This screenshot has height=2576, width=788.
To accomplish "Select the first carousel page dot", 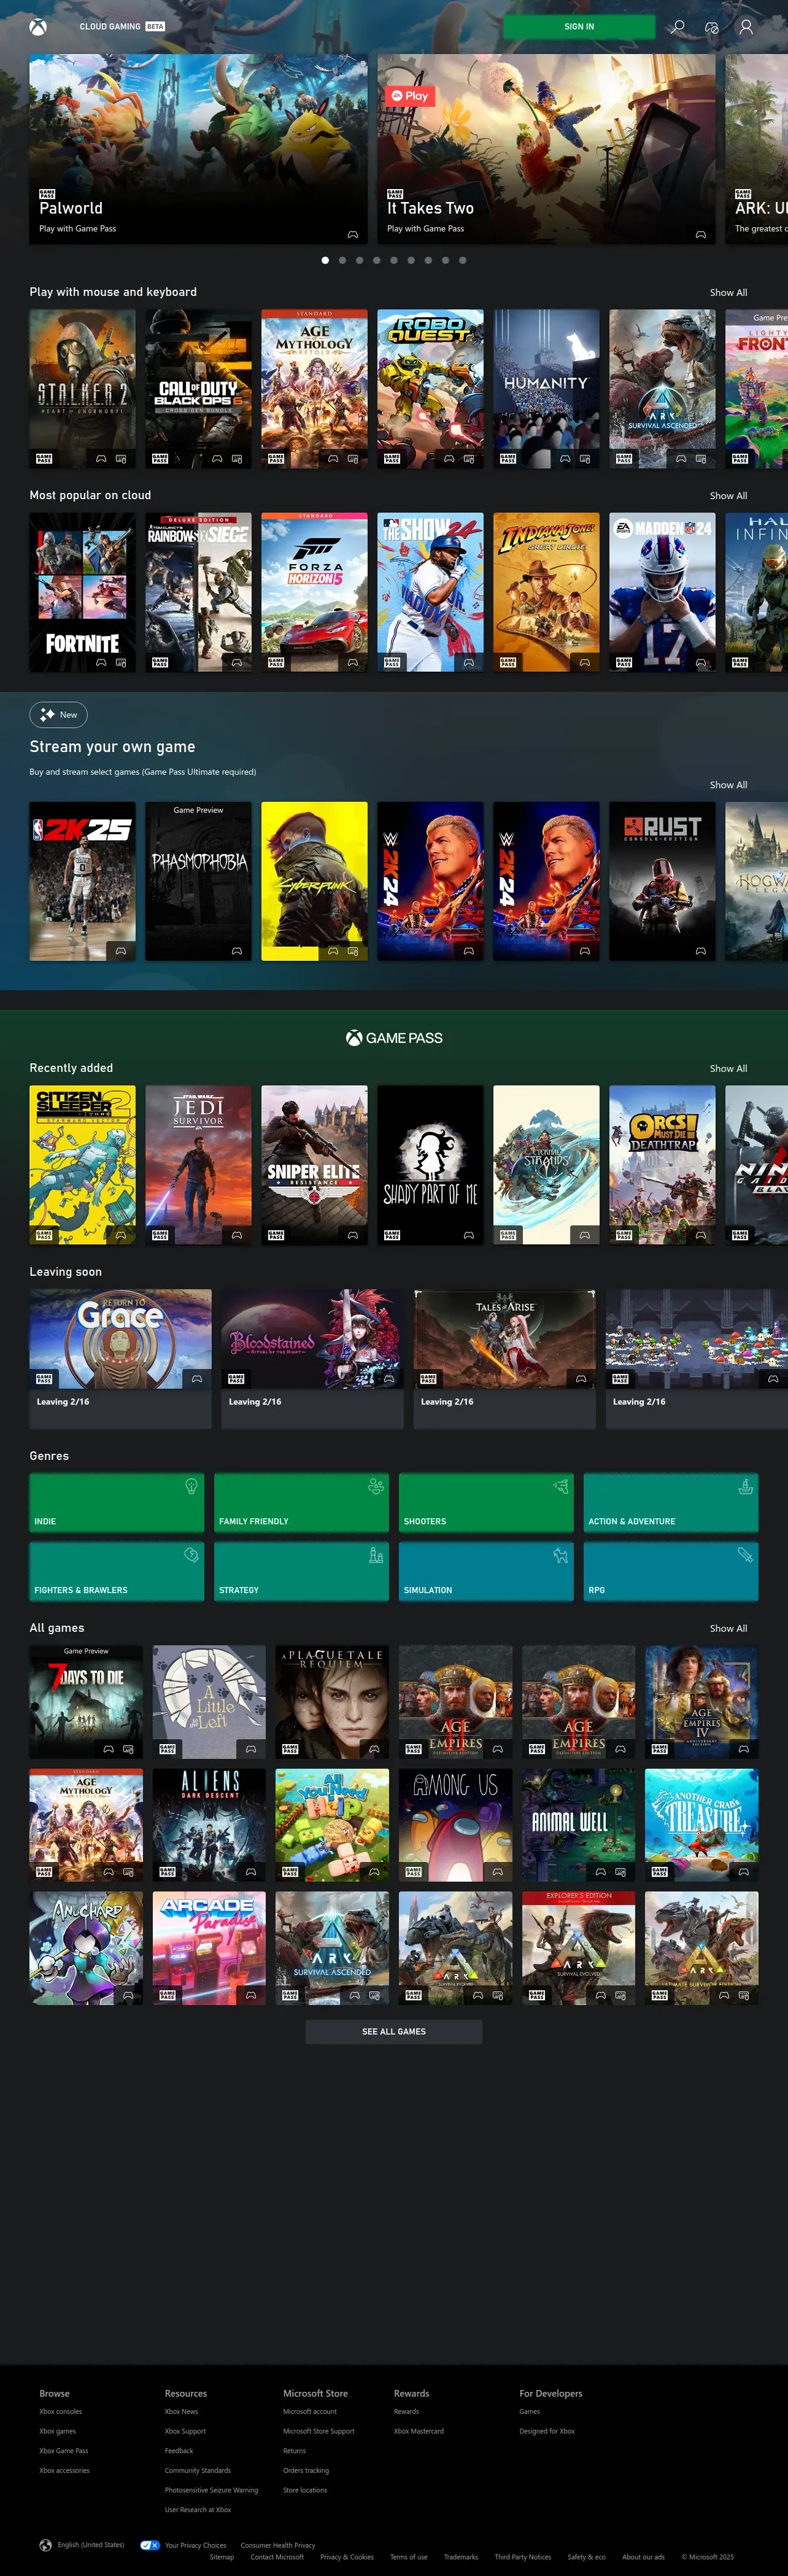I will pos(325,260).
